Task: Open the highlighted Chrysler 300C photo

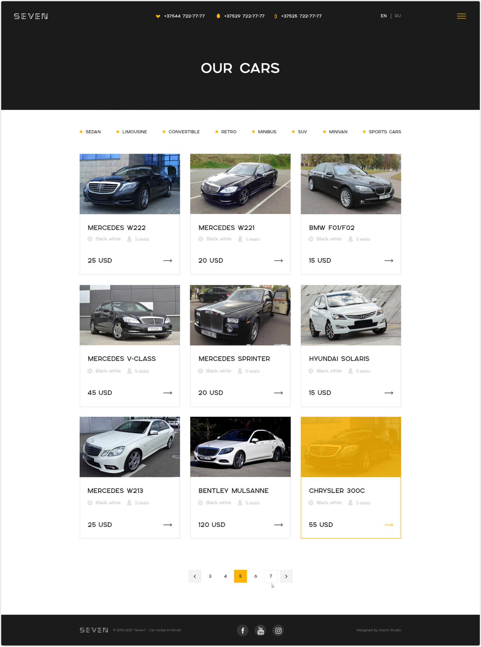Action: pos(351,447)
